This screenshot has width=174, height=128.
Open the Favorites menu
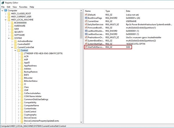click(23, 7)
